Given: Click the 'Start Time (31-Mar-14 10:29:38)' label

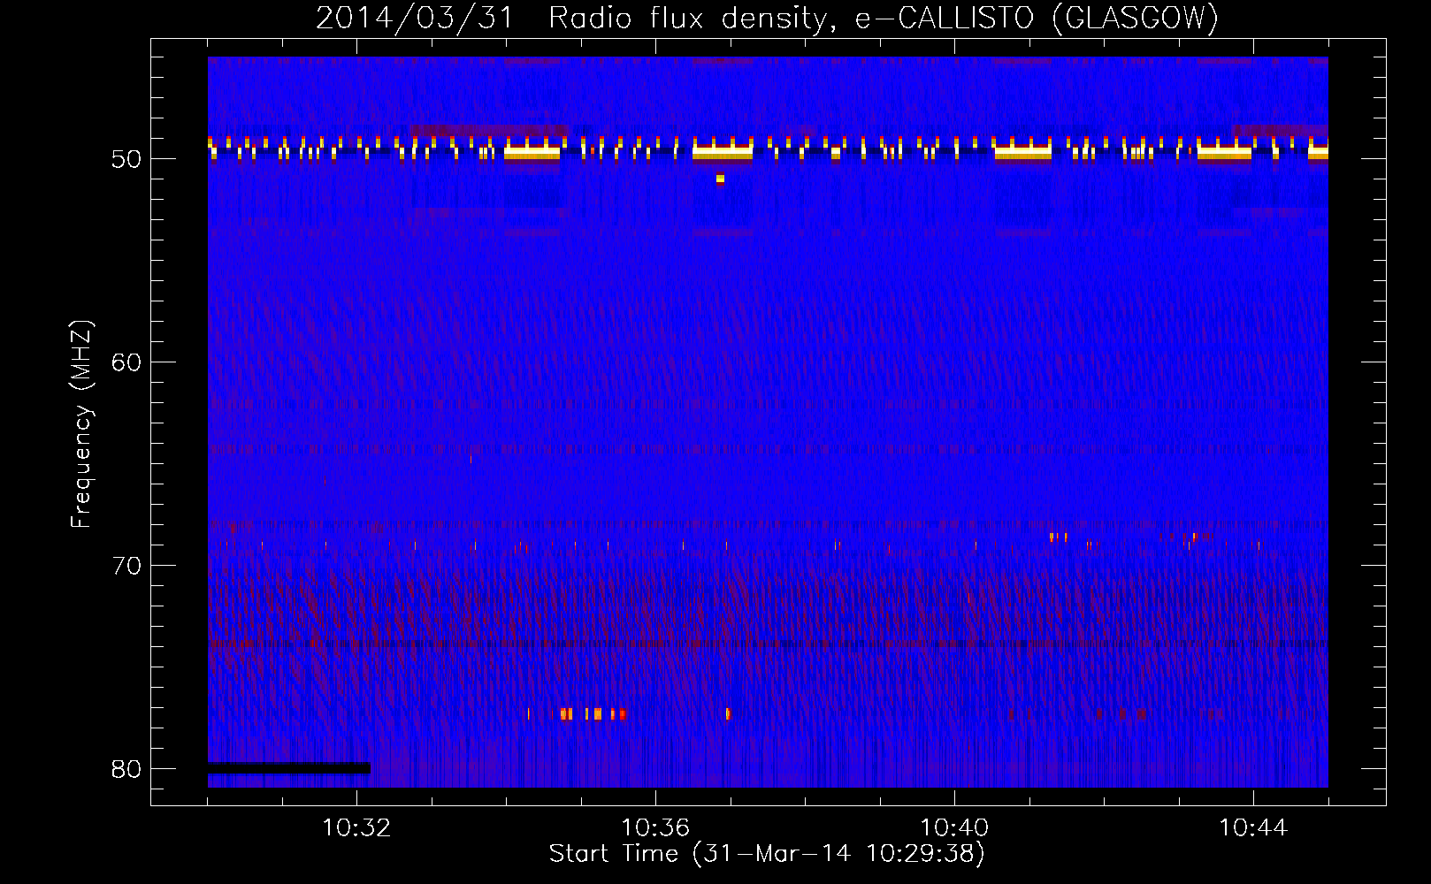Looking at the screenshot, I should [x=767, y=854].
